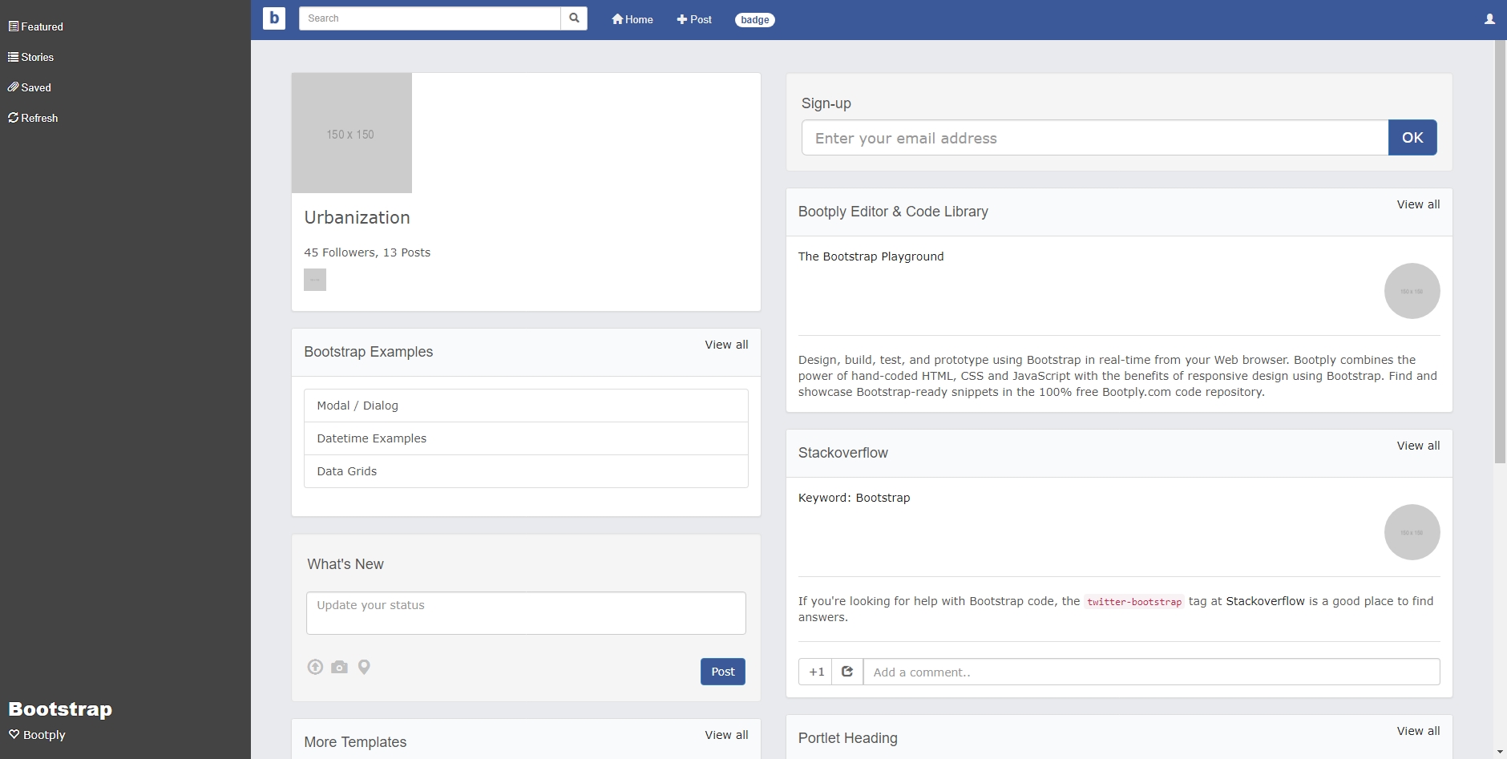The height and width of the screenshot is (759, 1507).
Task: Open Featured in the sidebar
Action: pyautogui.click(x=36, y=26)
